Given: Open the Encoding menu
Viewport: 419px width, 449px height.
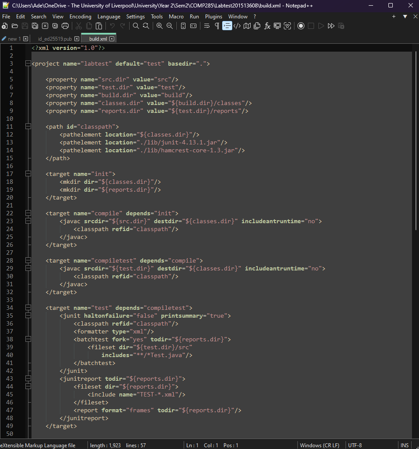Looking at the screenshot, I should 80,17.
